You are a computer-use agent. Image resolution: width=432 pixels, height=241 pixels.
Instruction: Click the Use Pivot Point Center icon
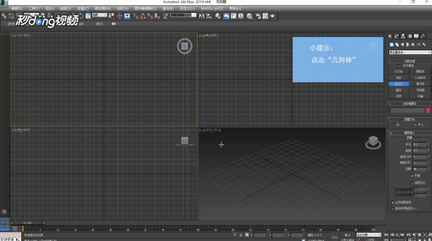click(111, 16)
